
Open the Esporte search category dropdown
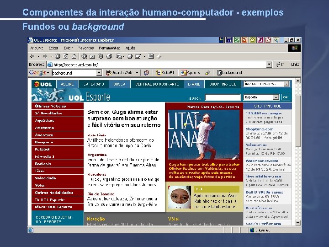pyautogui.click(x=276, y=97)
